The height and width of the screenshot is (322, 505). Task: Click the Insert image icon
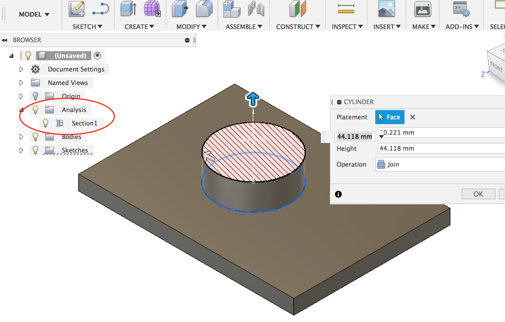click(x=386, y=9)
